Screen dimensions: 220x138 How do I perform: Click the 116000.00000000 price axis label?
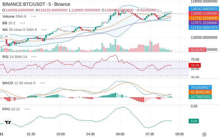[204, 38]
